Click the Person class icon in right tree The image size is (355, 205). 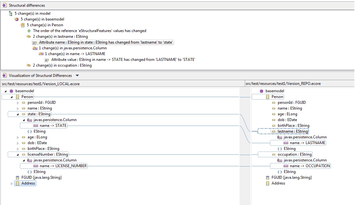(x=268, y=97)
